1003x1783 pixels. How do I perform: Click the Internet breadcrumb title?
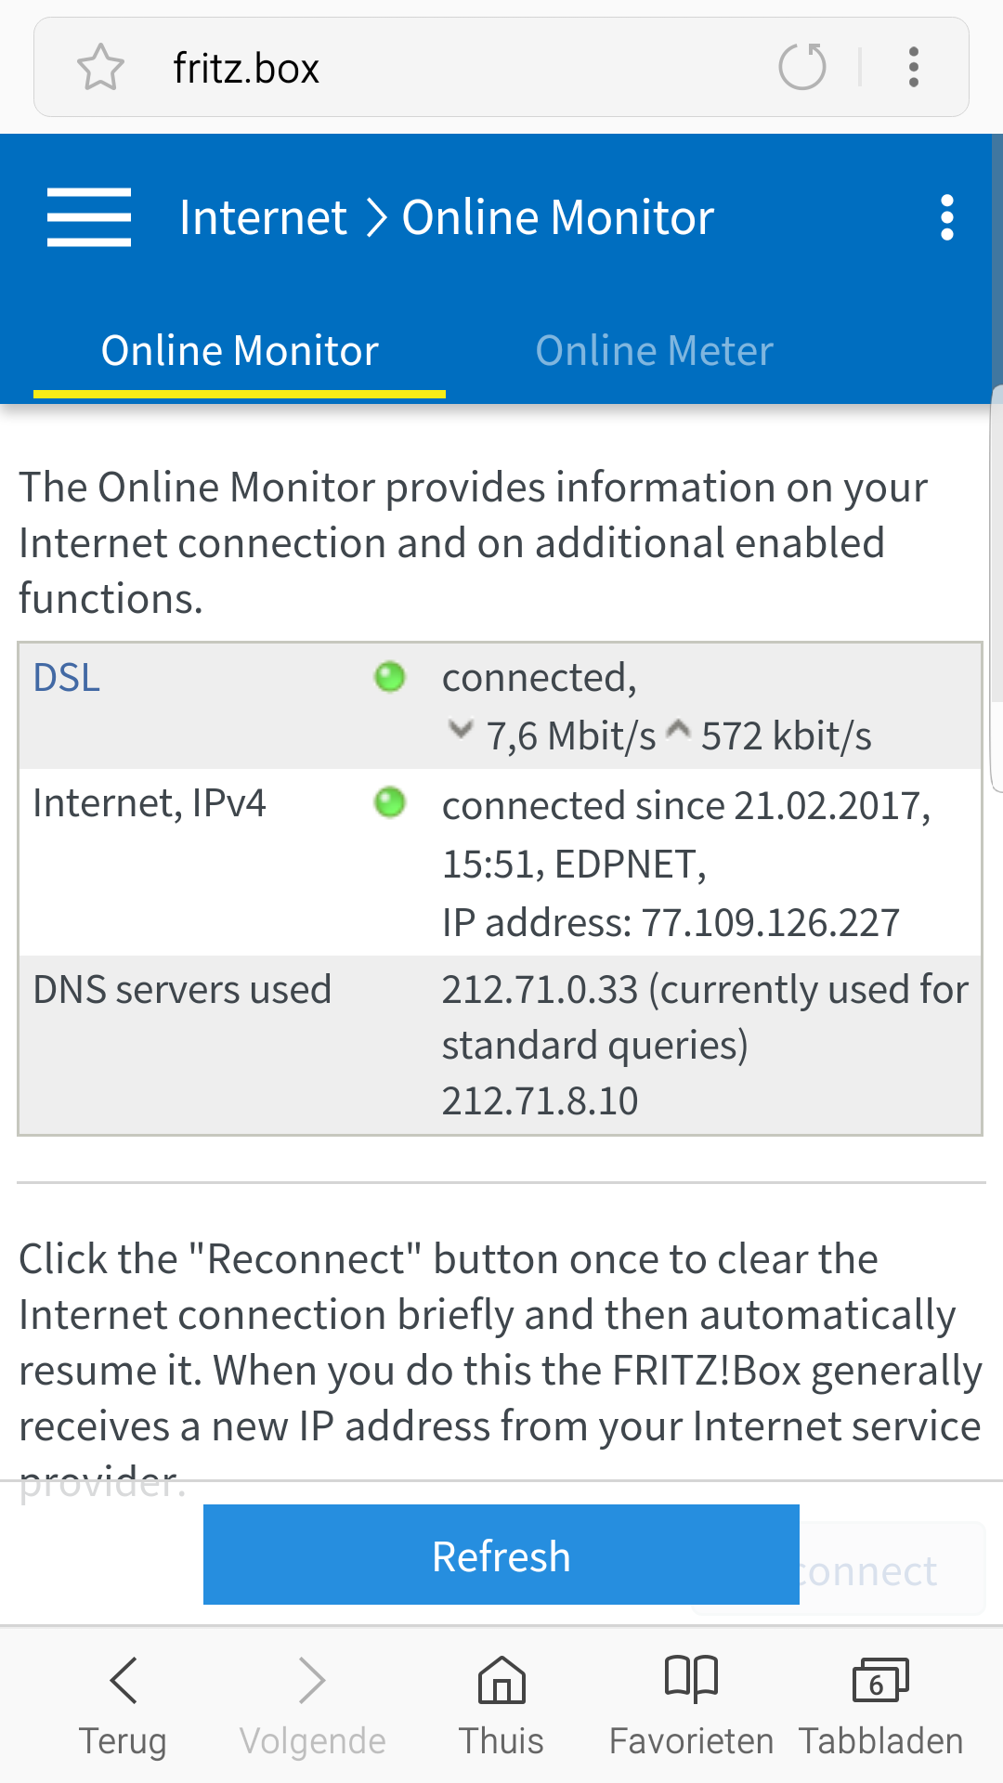263,217
